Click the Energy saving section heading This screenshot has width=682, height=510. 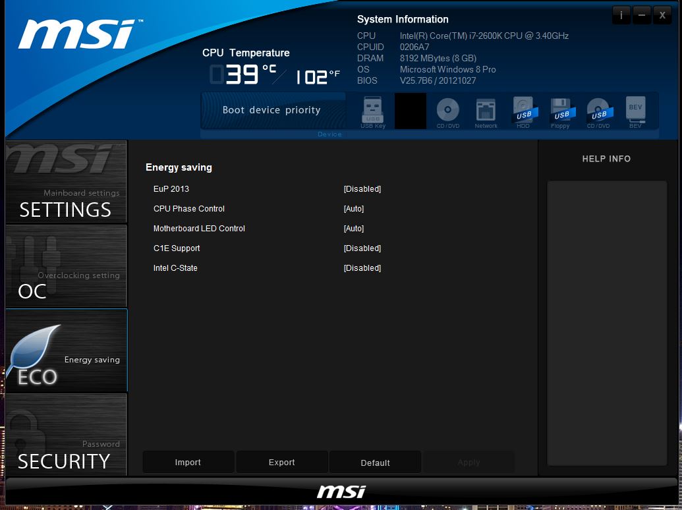coord(179,167)
